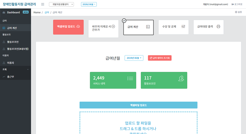Click the cloud upload icon on red button
The image size is (246, 134).
pos(78,27)
